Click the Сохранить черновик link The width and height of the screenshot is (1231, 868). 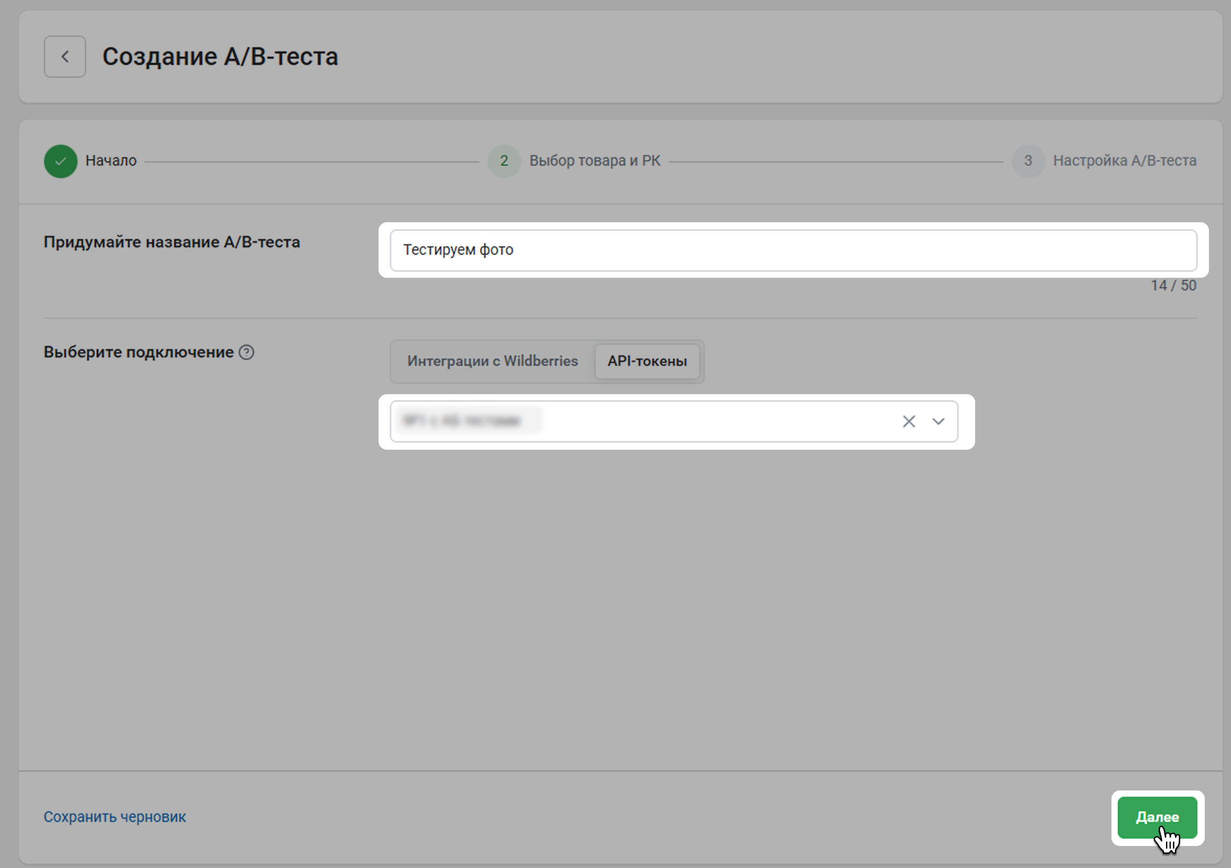[115, 817]
